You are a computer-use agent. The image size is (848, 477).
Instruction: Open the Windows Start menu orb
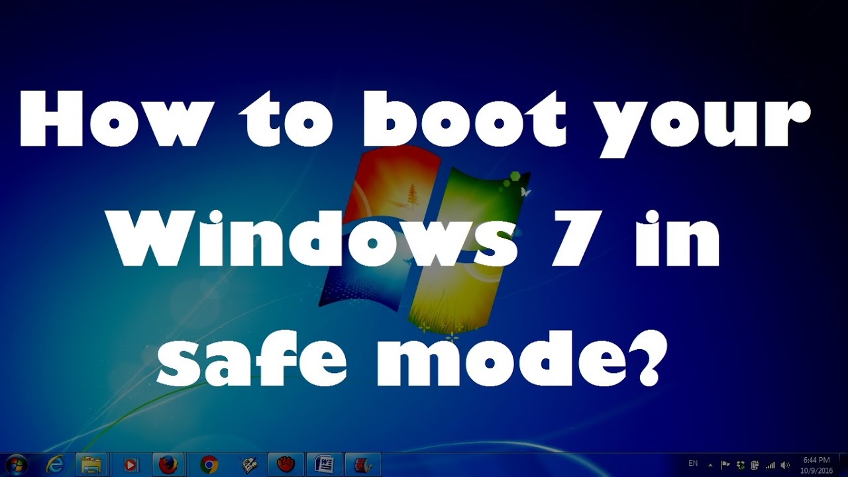[16, 464]
